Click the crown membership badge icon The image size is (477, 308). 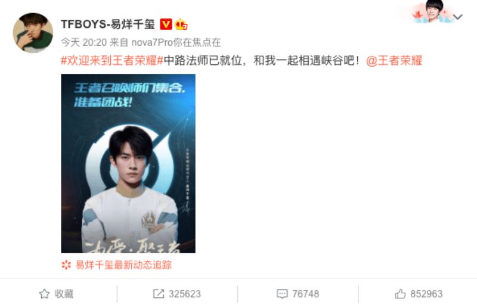pyautogui.click(x=181, y=24)
